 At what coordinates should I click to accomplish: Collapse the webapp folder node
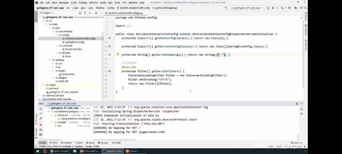pos(50,60)
